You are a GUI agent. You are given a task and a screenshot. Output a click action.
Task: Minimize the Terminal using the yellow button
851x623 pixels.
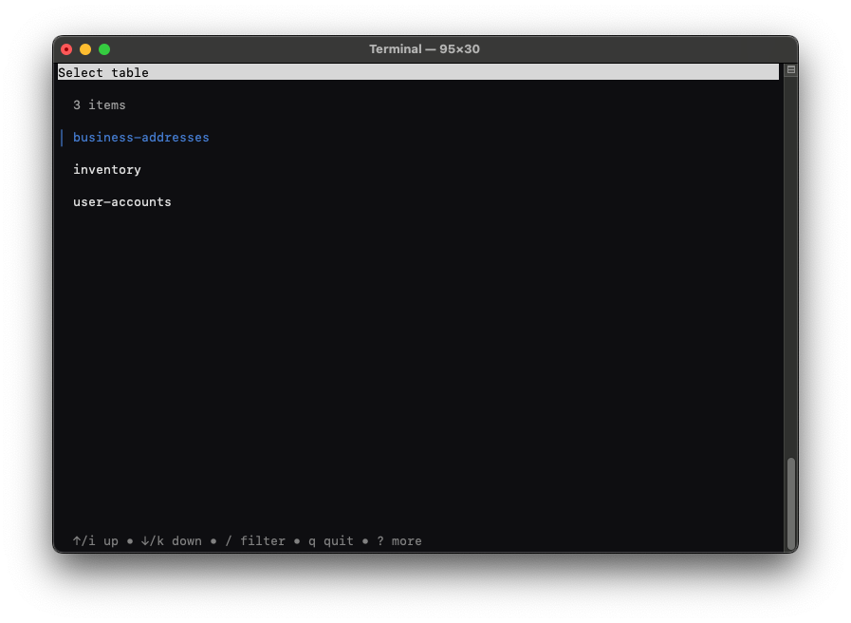85,49
